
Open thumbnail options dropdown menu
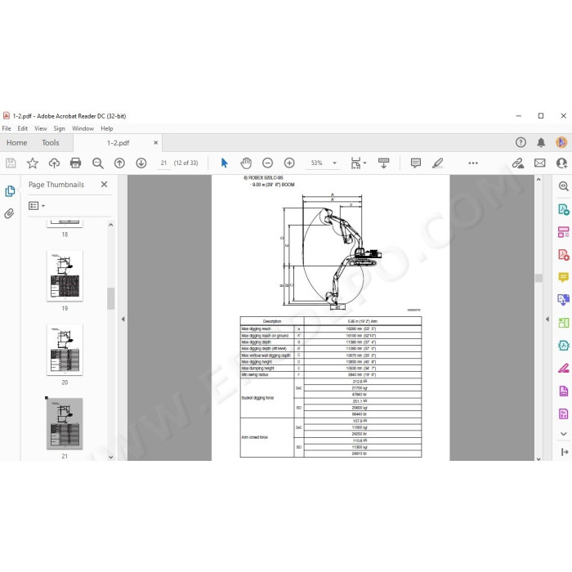pyautogui.click(x=37, y=206)
